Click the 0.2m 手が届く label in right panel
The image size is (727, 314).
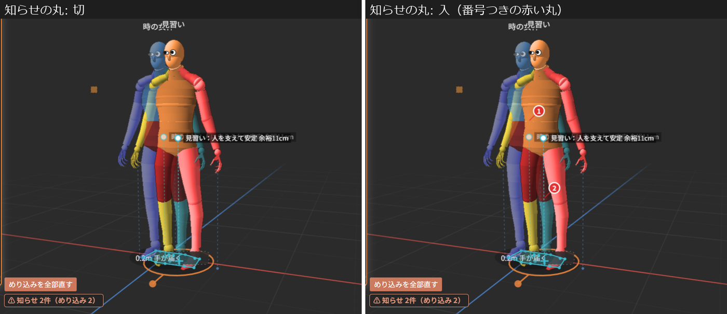[x=523, y=258]
